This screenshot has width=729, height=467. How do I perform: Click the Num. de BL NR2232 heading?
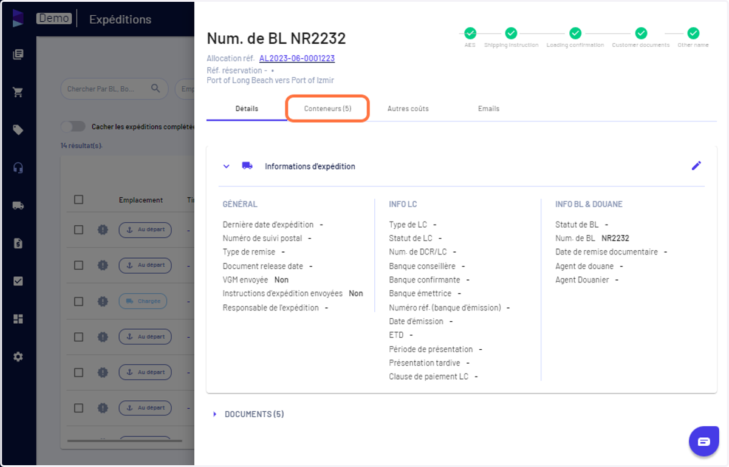coord(276,38)
